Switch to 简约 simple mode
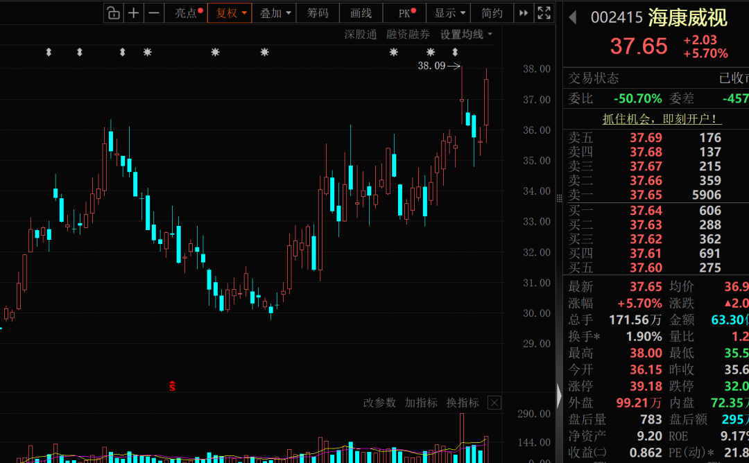Screen dimensions: 749x463 click(x=492, y=13)
